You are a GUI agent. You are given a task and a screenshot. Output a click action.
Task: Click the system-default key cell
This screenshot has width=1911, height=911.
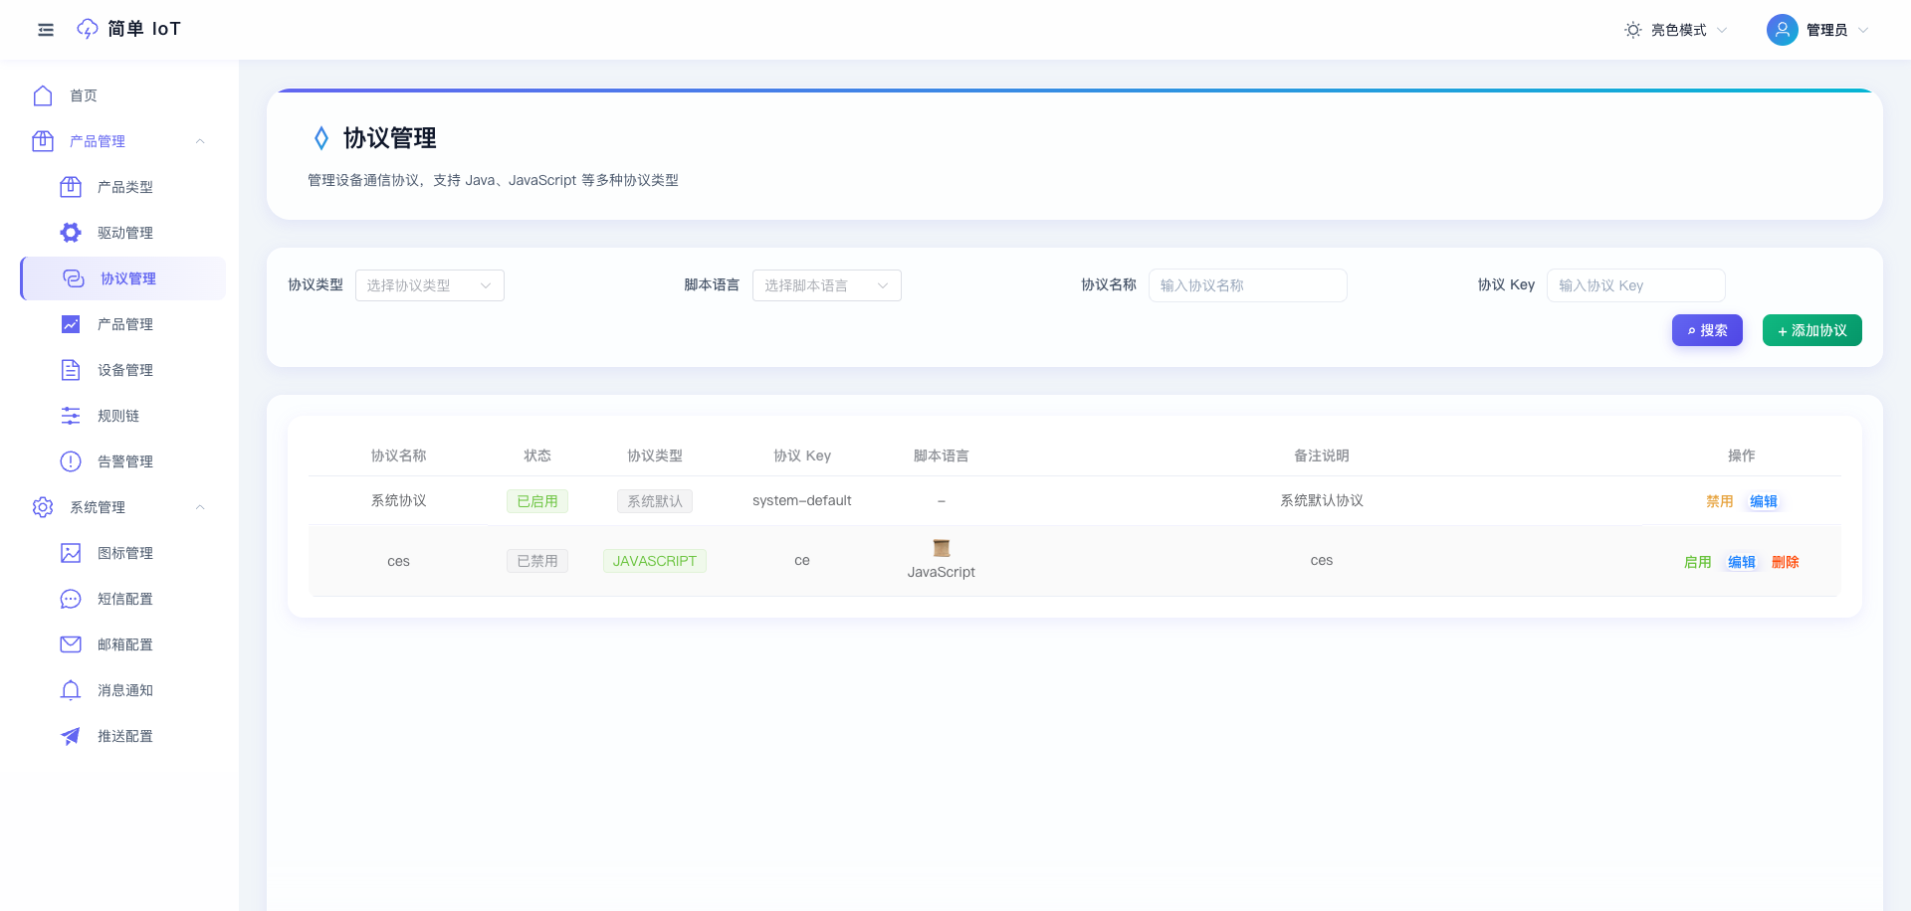coord(802,500)
